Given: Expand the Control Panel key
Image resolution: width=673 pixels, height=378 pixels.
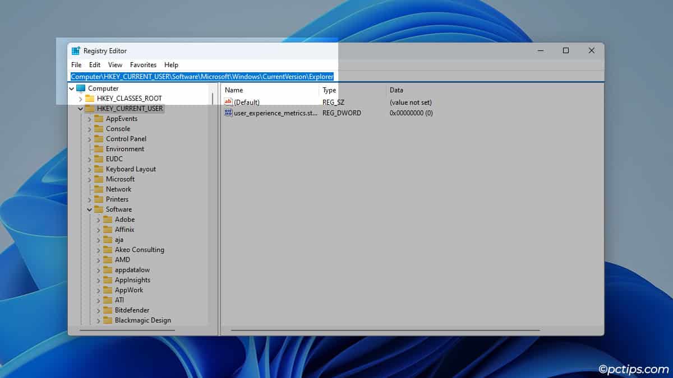Looking at the screenshot, I should point(90,139).
